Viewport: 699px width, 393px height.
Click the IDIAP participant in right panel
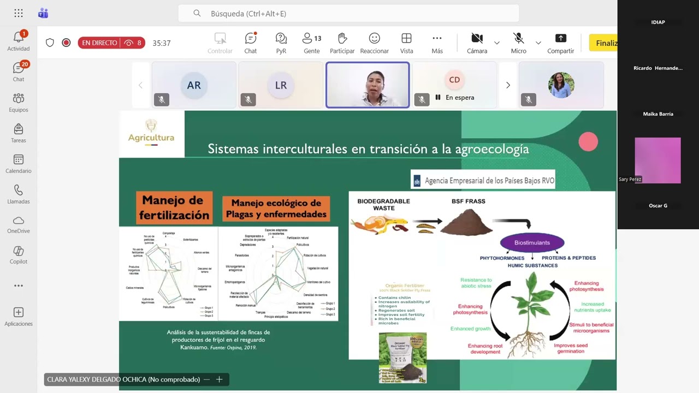(658, 22)
